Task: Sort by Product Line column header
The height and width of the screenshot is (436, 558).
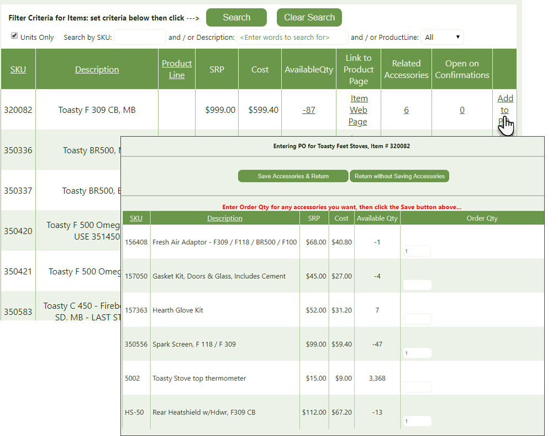Action: click(177, 69)
